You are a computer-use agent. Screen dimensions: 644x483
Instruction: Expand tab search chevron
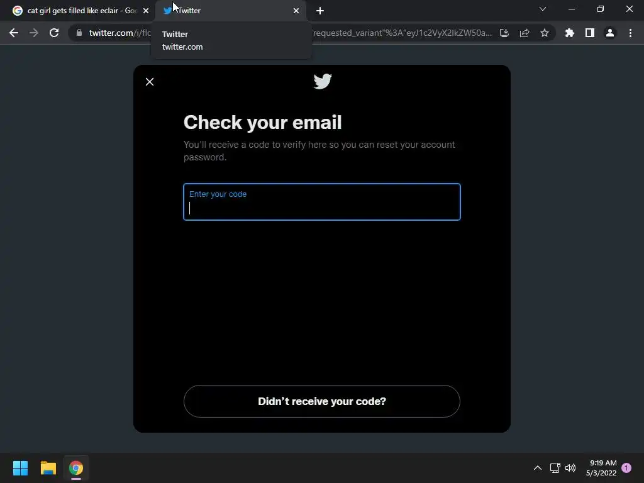pos(543,9)
